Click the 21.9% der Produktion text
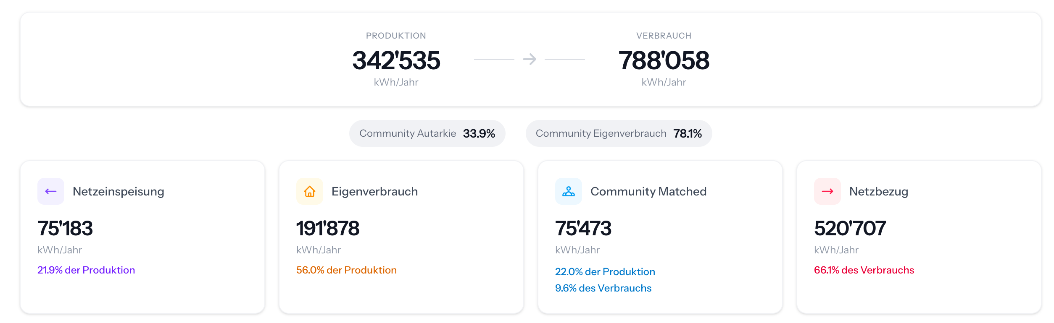This screenshot has width=1054, height=323. (x=86, y=270)
